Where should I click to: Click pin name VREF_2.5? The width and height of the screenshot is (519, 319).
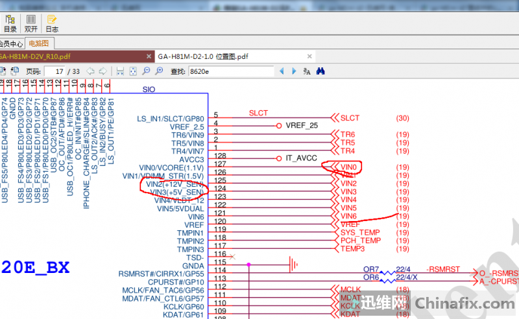(187, 127)
